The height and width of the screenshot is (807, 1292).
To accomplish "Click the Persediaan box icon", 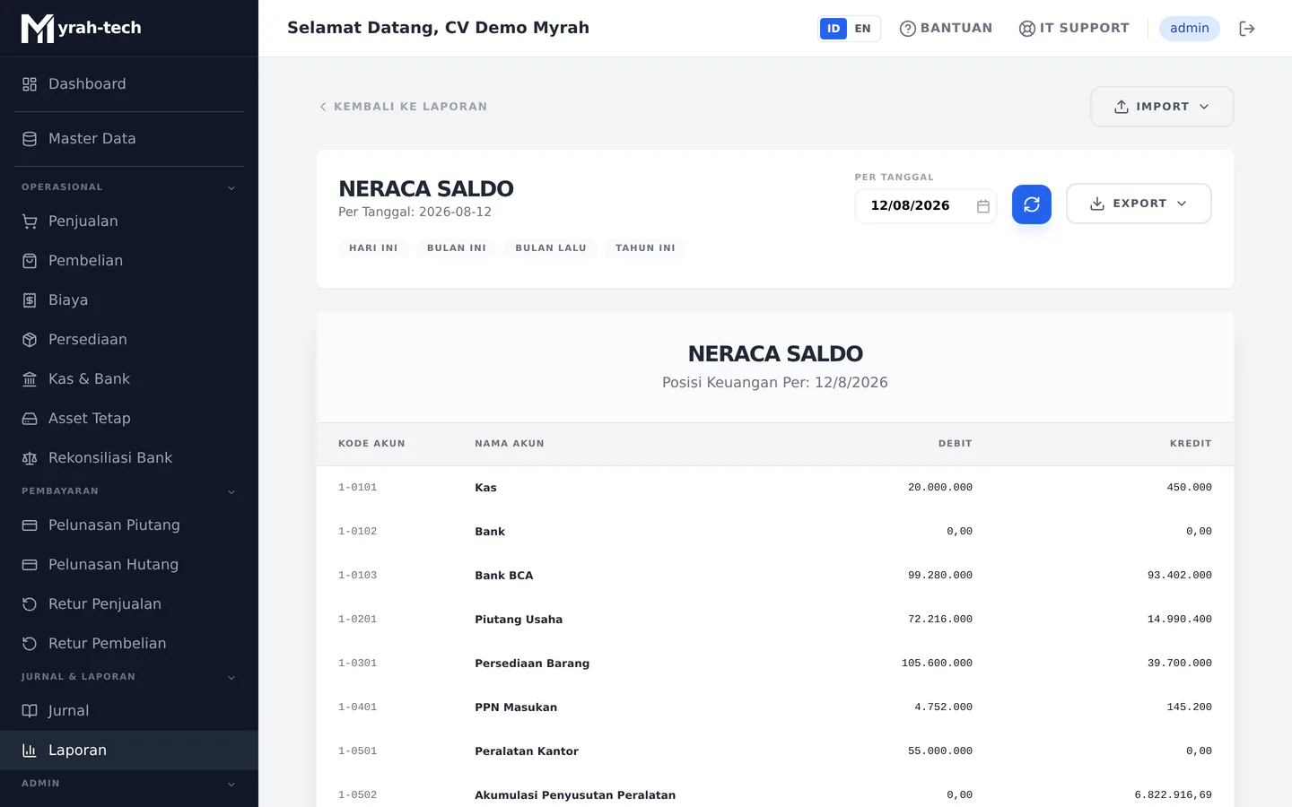I will point(30,340).
